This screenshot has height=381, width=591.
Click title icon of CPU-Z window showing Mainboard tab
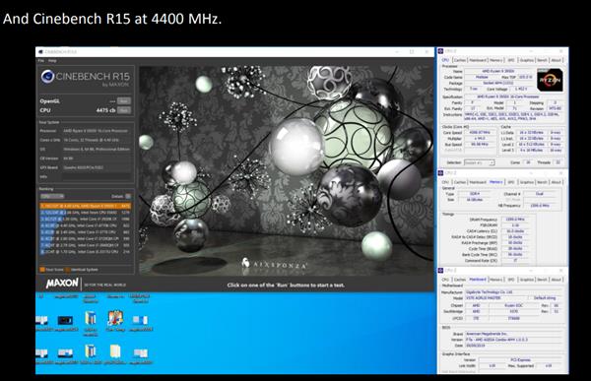coord(440,271)
